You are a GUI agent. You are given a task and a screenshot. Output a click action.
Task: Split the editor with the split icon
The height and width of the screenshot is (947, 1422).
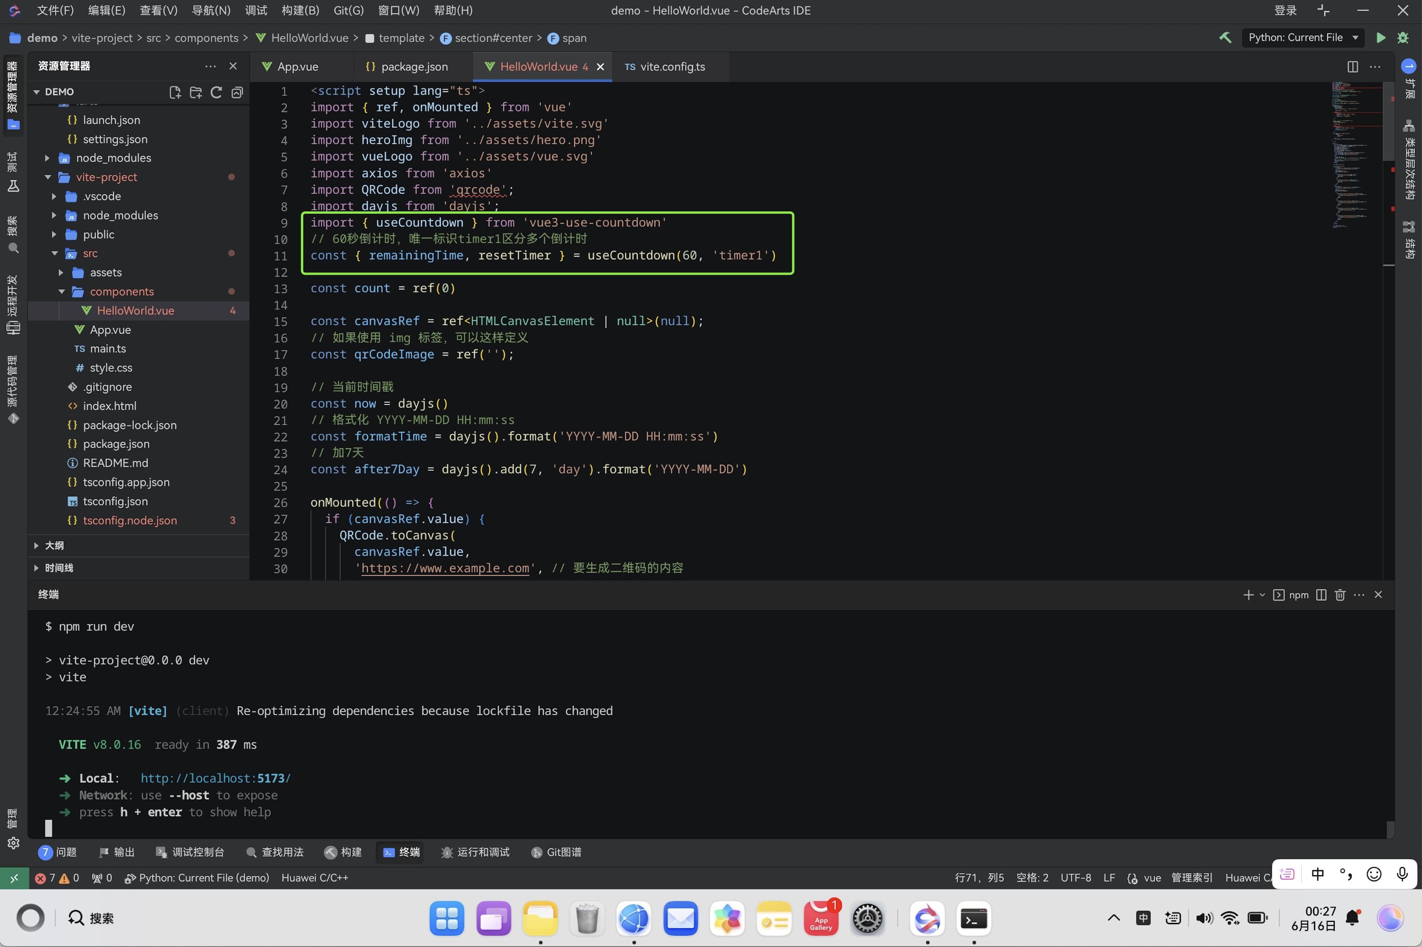coord(1352,66)
